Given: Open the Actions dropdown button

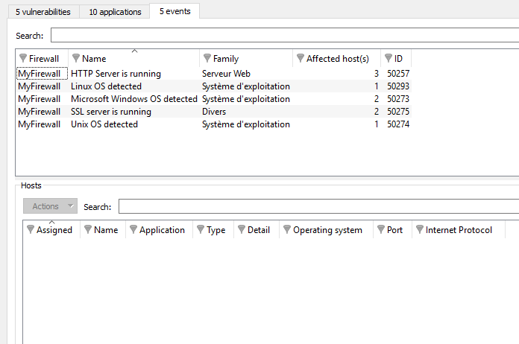Looking at the screenshot, I should point(50,206).
